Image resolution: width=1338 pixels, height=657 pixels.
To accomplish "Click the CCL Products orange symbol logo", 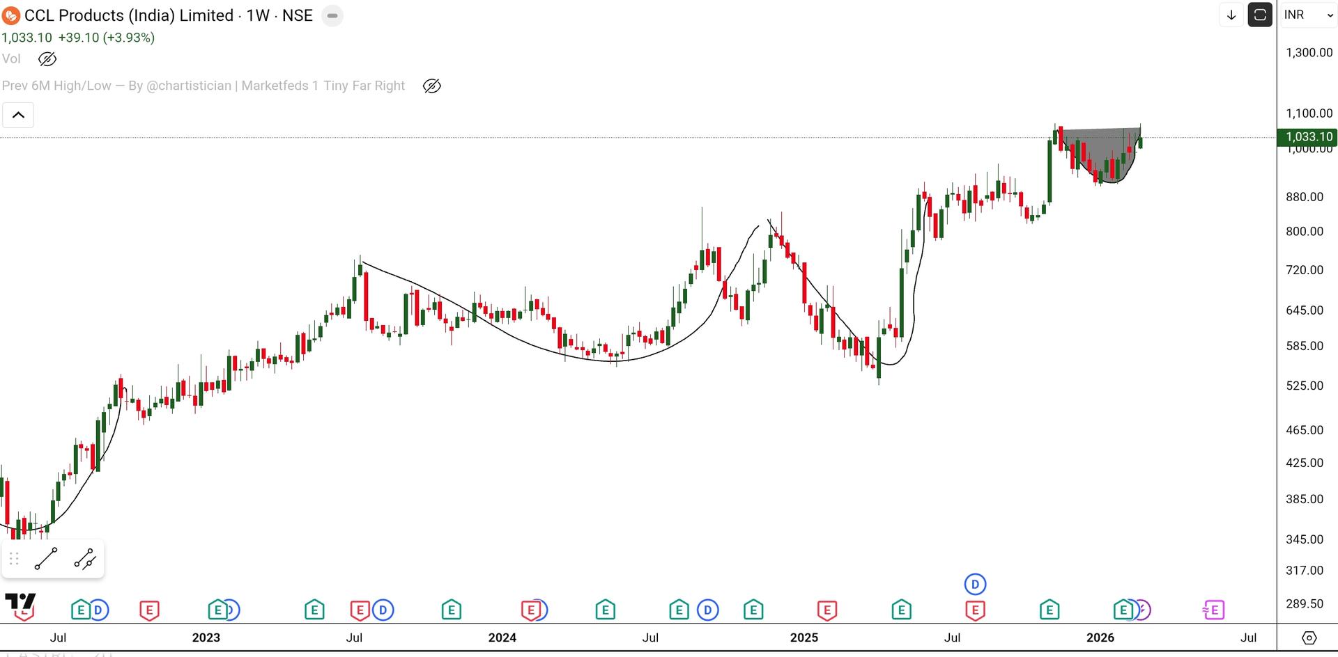I will pyautogui.click(x=11, y=15).
